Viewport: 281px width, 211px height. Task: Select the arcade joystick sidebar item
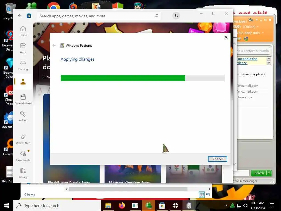point(23,82)
